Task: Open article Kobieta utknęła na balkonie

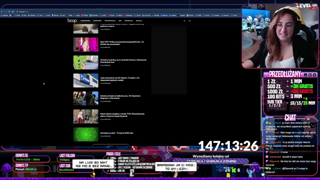Action: coord(120,97)
